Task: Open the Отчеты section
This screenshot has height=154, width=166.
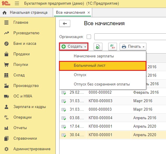Action: tap(20, 128)
